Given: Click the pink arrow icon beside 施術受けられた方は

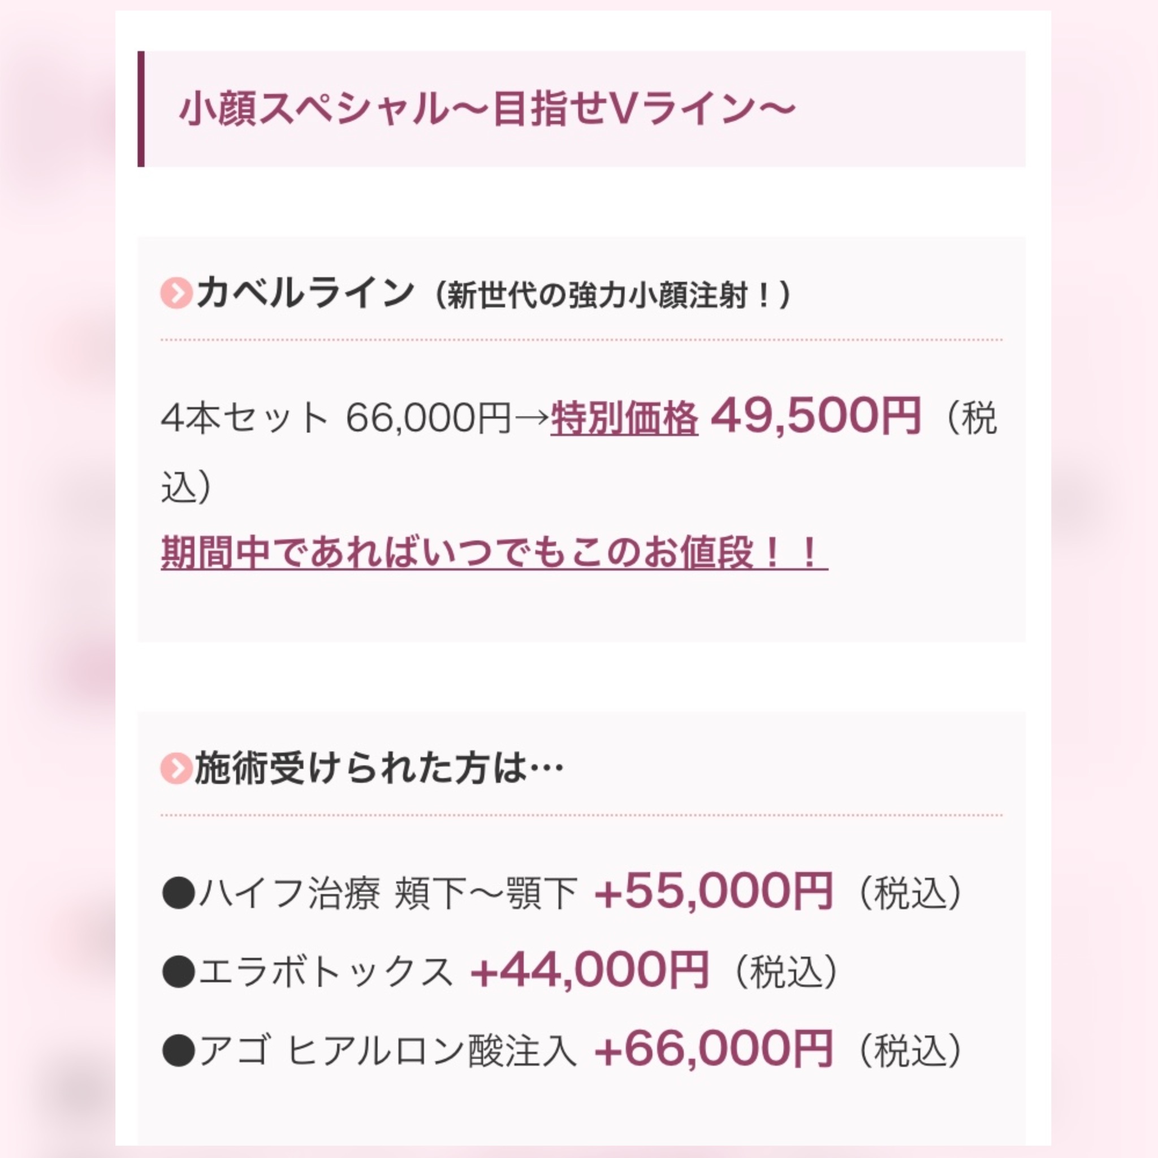Looking at the screenshot, I should (x=176, y=769).
